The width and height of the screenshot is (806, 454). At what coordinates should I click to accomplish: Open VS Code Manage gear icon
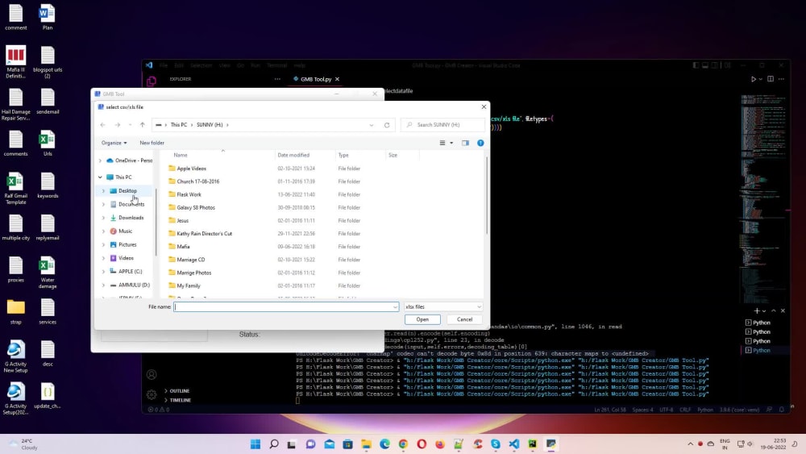152,395
